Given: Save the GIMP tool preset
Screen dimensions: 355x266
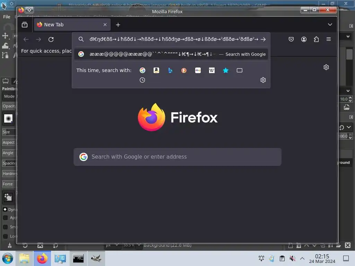Looking at the screenshot, I should coord(9,245).
